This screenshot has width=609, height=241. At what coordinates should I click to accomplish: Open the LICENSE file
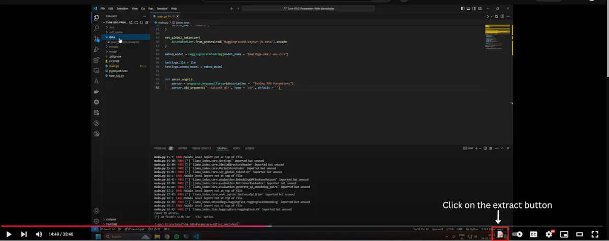(x=125, y=61)
